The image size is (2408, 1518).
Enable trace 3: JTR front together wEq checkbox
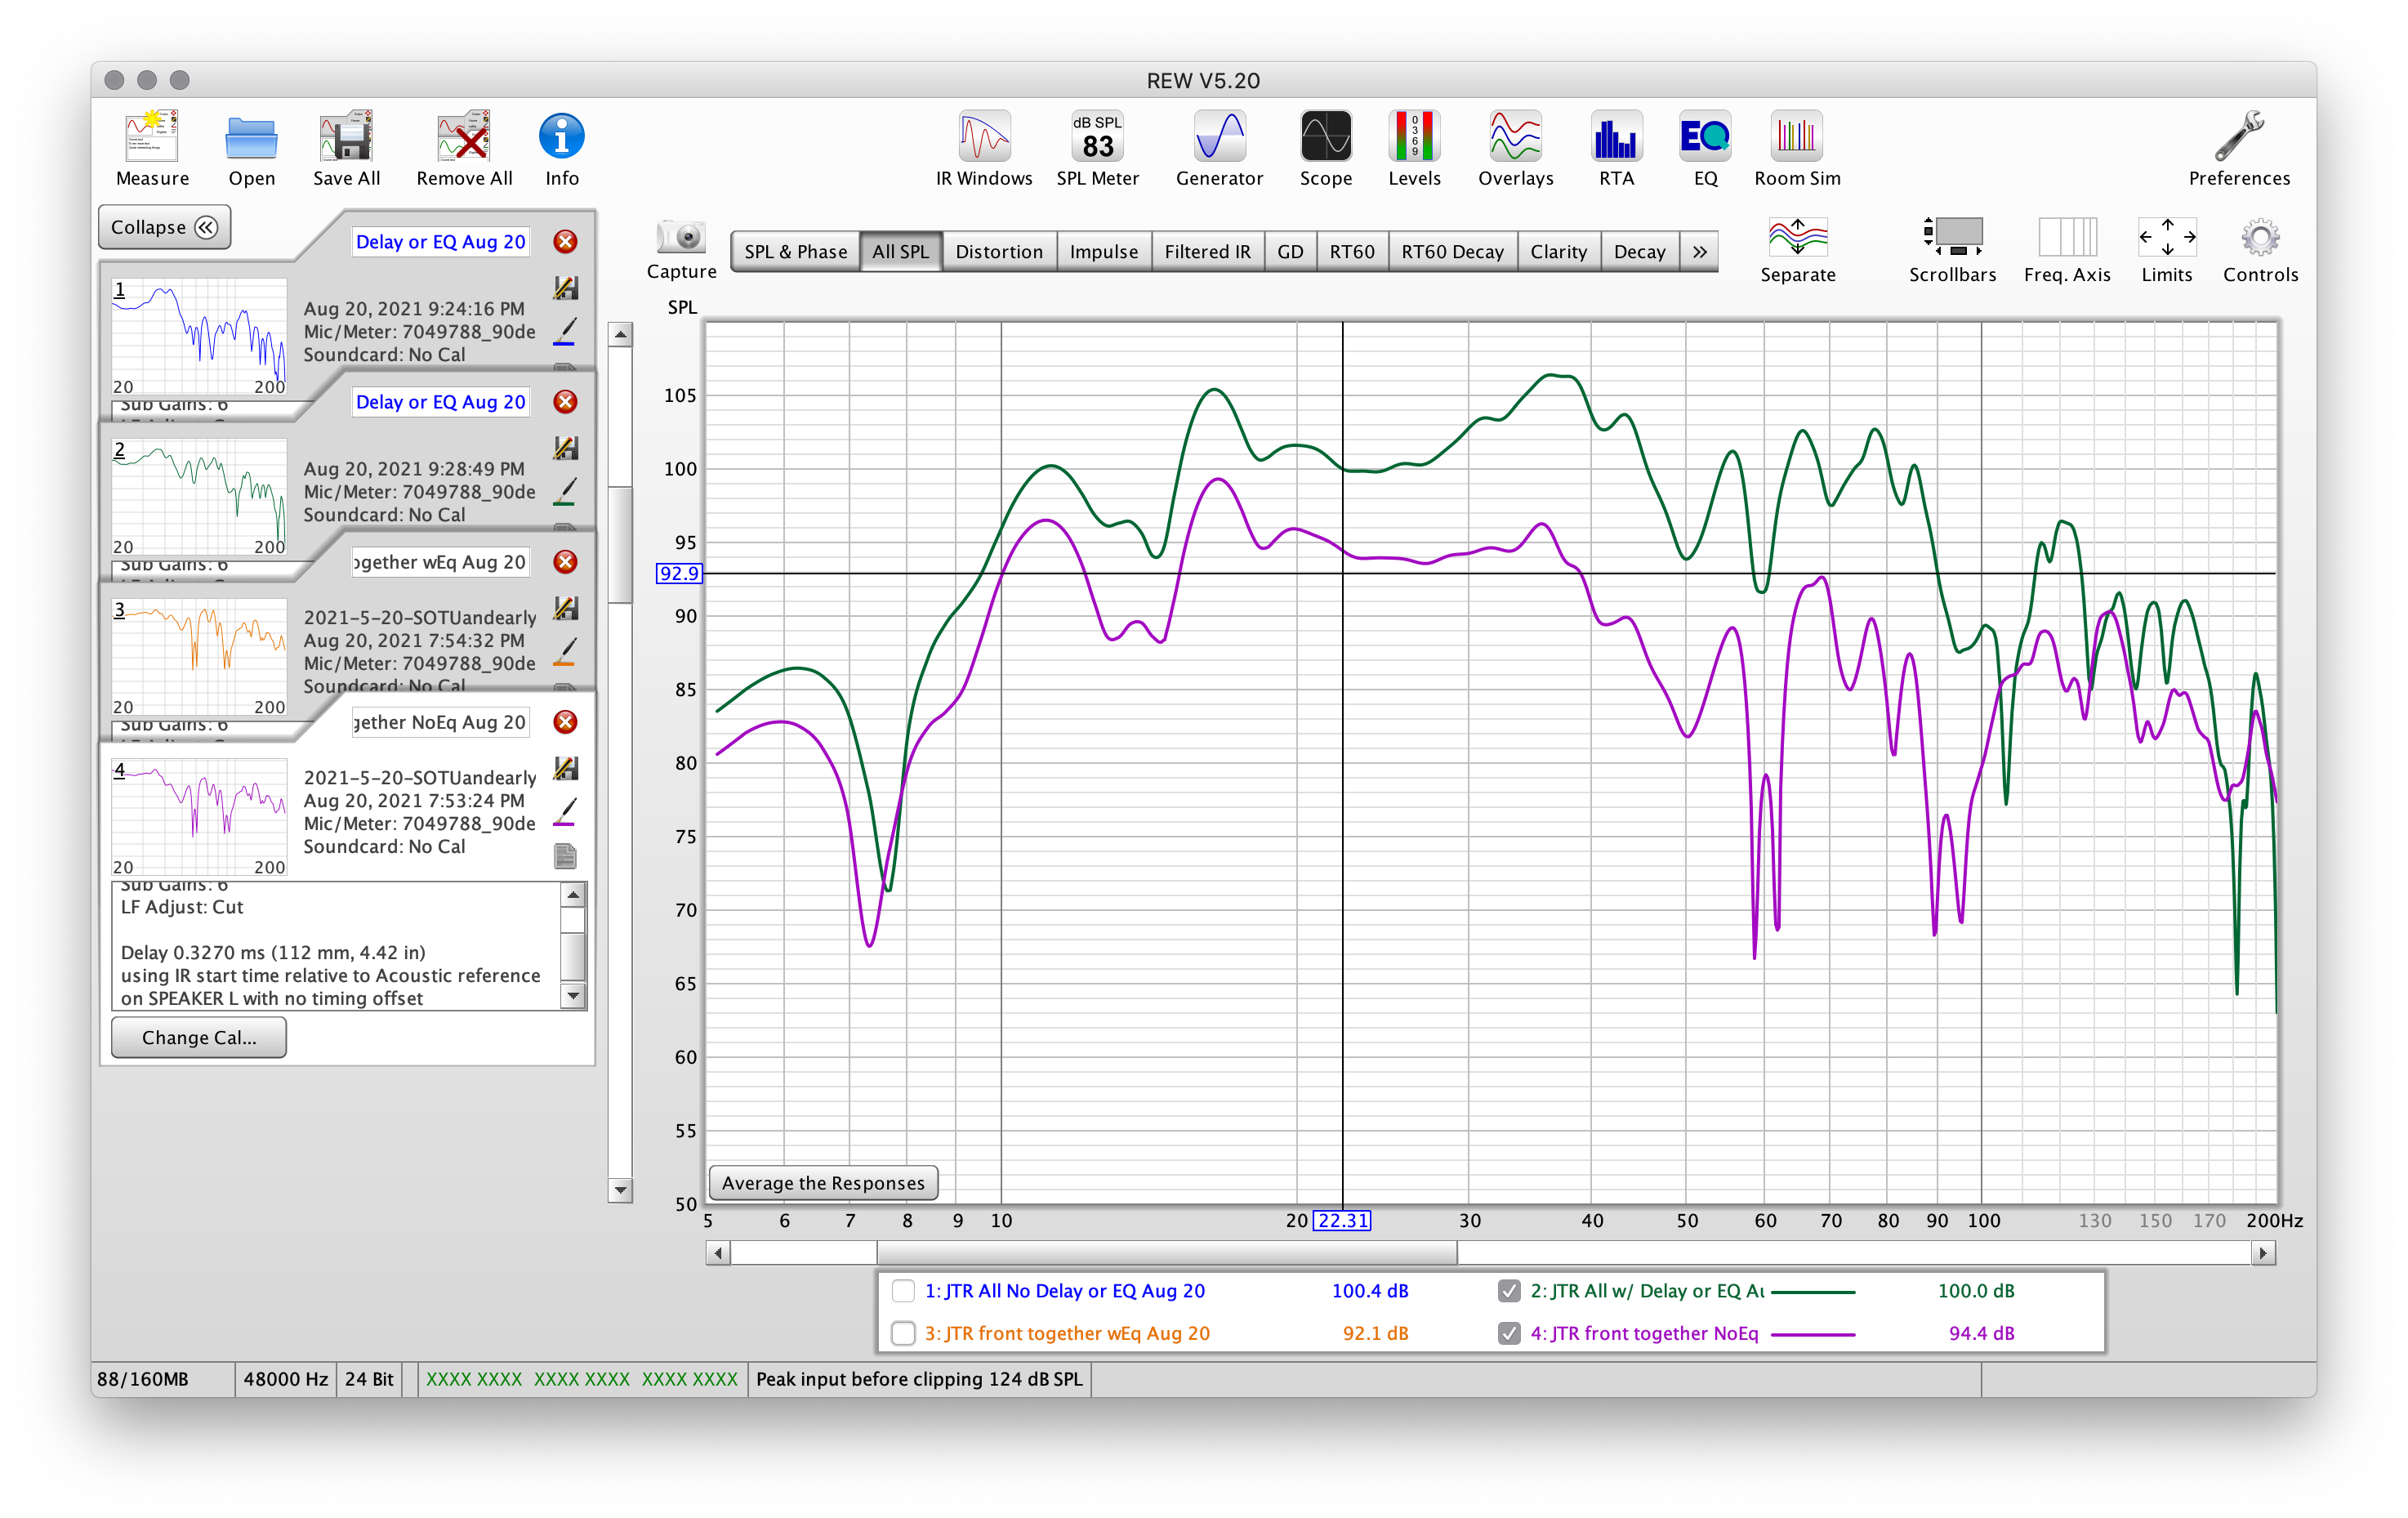(903, 1333)
